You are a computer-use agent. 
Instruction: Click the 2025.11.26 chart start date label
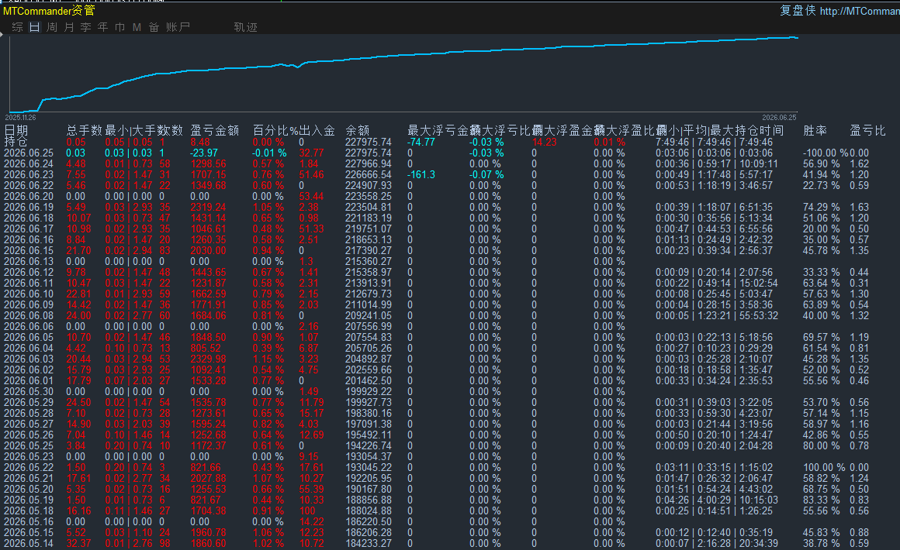coord(20,118)
